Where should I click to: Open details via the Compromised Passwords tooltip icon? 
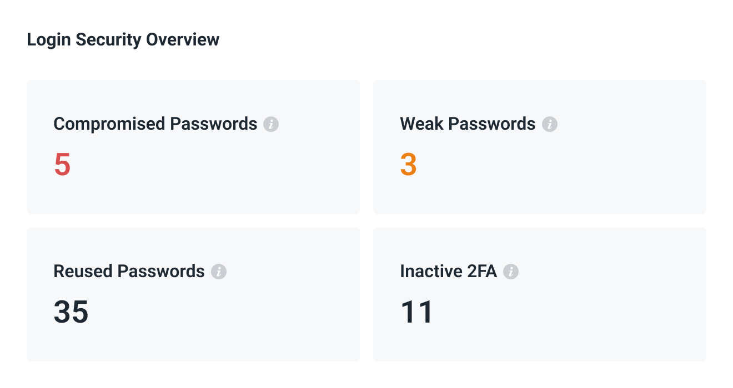(x=271, y=124)
